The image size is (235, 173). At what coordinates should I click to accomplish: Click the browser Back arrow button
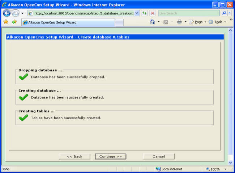[x=7, y=13]
